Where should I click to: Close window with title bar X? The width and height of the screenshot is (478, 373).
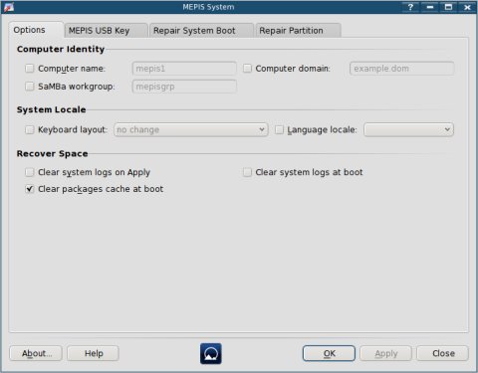click(x=467, y=7)
